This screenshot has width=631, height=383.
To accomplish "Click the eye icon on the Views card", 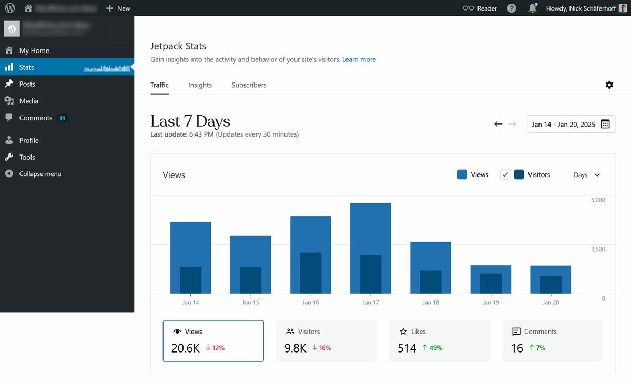I will tap(178, 331).
